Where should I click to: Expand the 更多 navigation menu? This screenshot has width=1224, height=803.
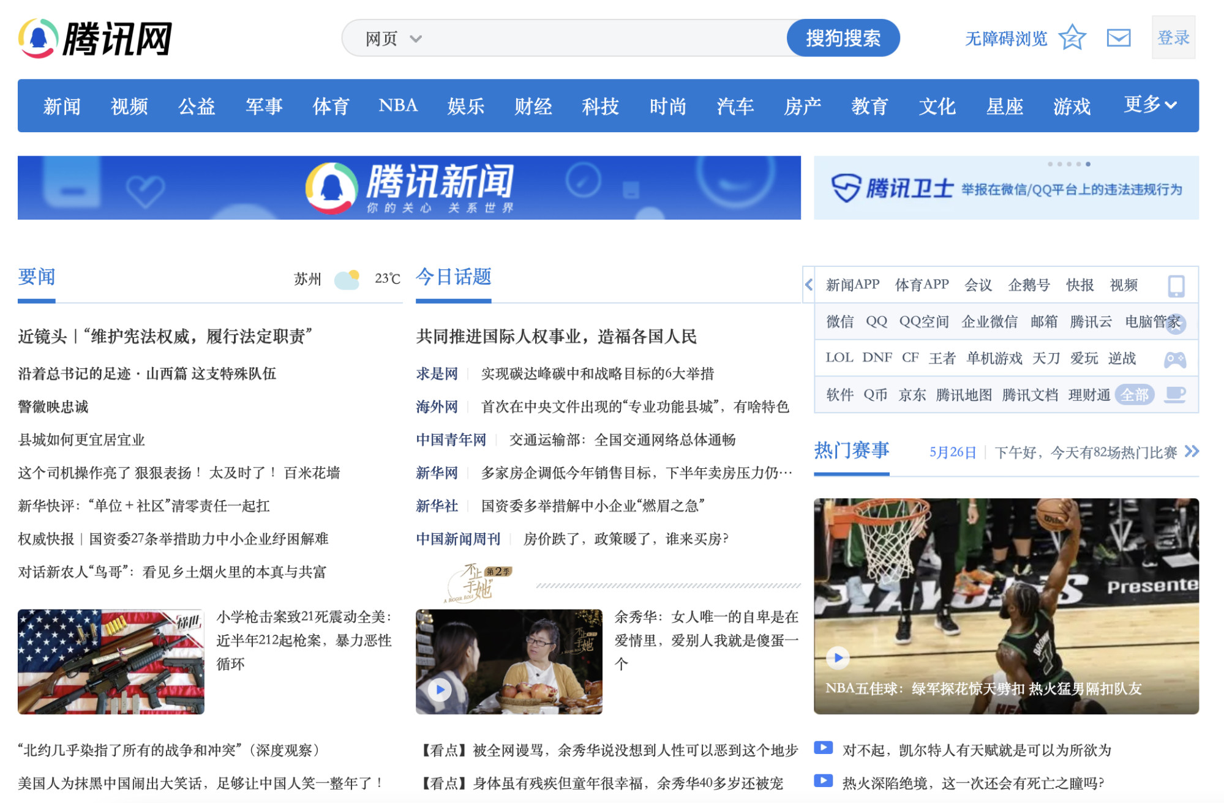tap(1151, 105)
